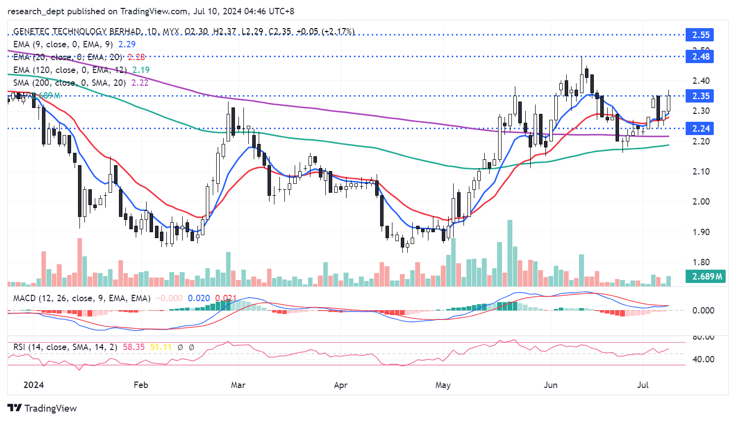Click the Feb label on time axis

click(x=141, y=385)
